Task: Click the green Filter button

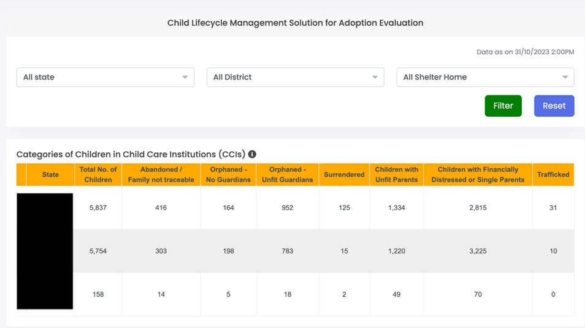Action: tap(503, 106)
